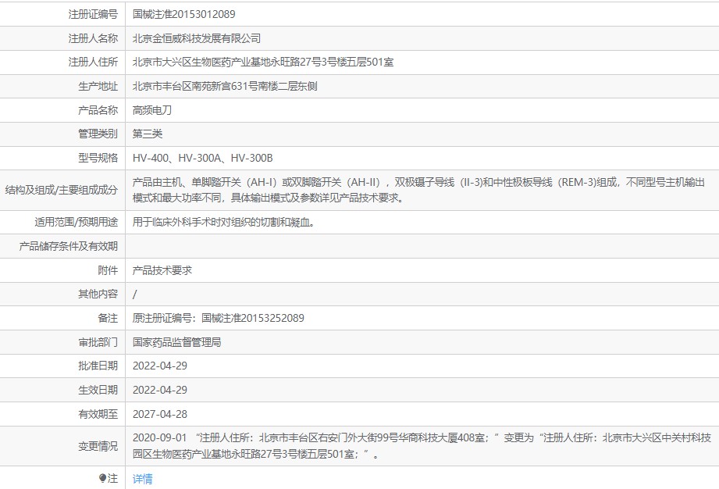The width and height of the screenshot is (719, 489).
Task: Click the 批准日期 label
Action: [98, 366]
